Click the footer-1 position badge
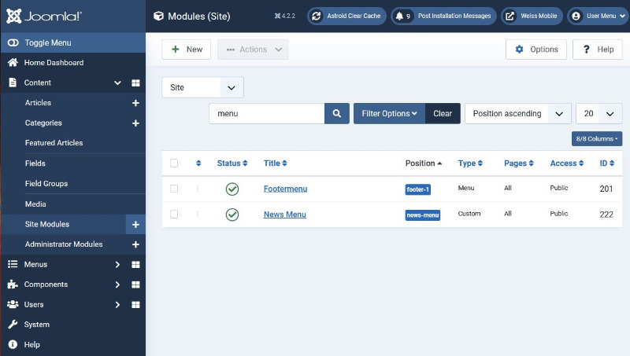The height and width of the screenshot is (356, 630). [x=418, y=189]
